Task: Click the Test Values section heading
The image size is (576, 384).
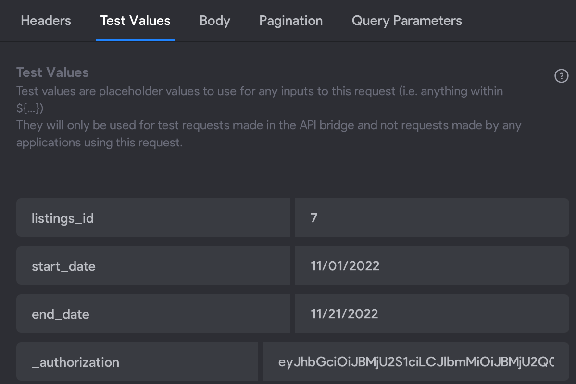Action: (52, 72)
